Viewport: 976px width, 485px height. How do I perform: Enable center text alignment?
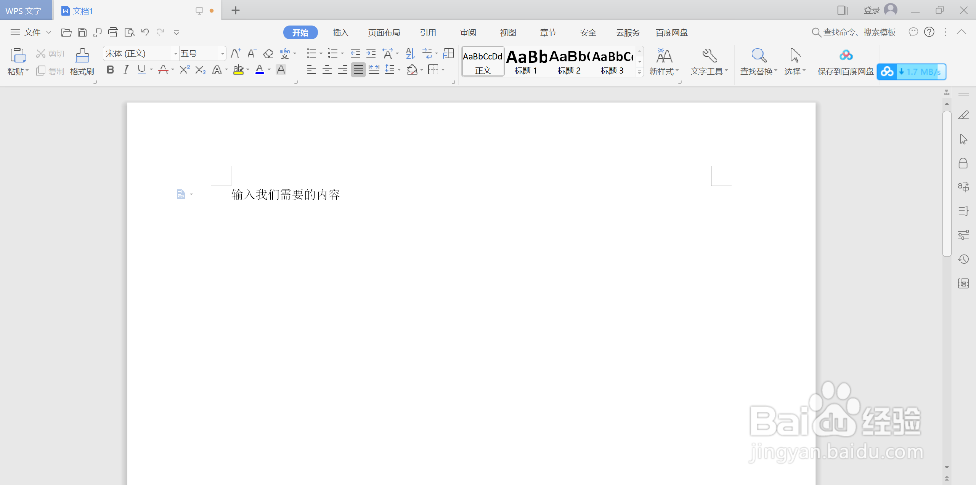(327, 70)
